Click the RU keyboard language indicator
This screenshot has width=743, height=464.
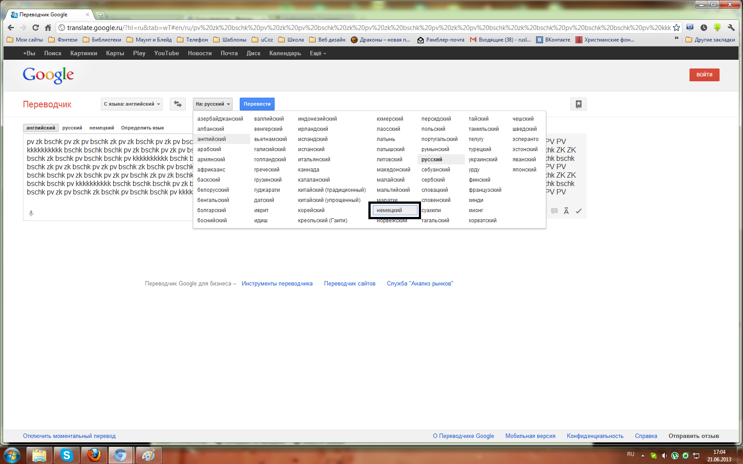pos(631,454)
